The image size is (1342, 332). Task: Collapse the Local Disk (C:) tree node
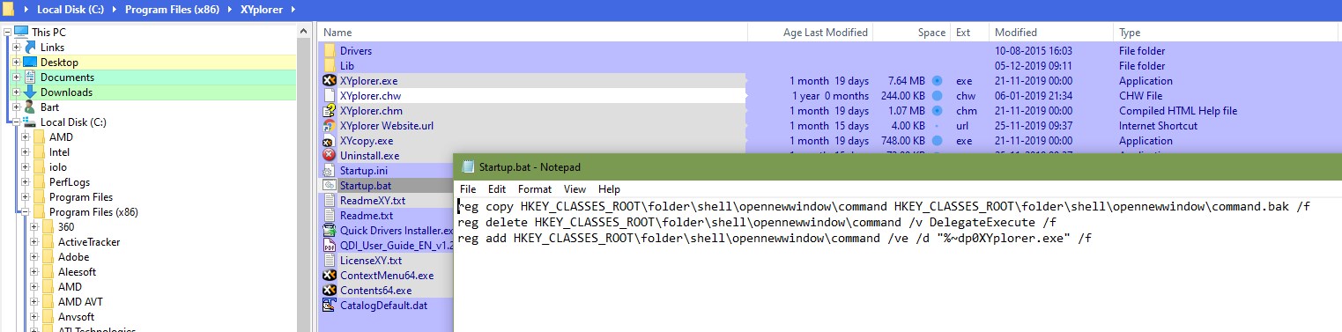17,122
